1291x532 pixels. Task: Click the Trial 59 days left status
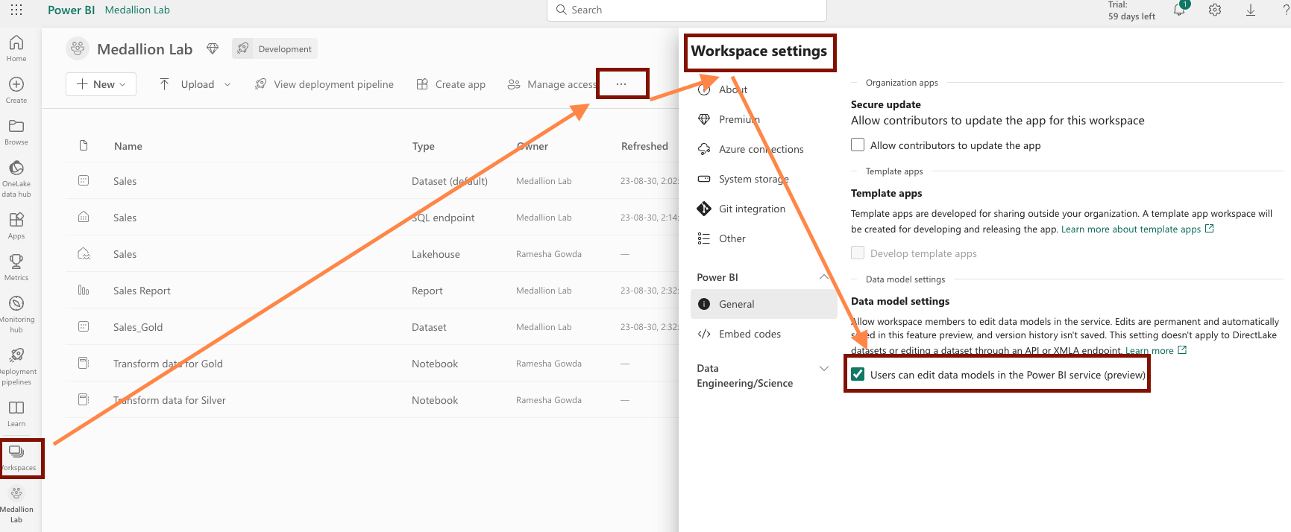[1131, 10]
